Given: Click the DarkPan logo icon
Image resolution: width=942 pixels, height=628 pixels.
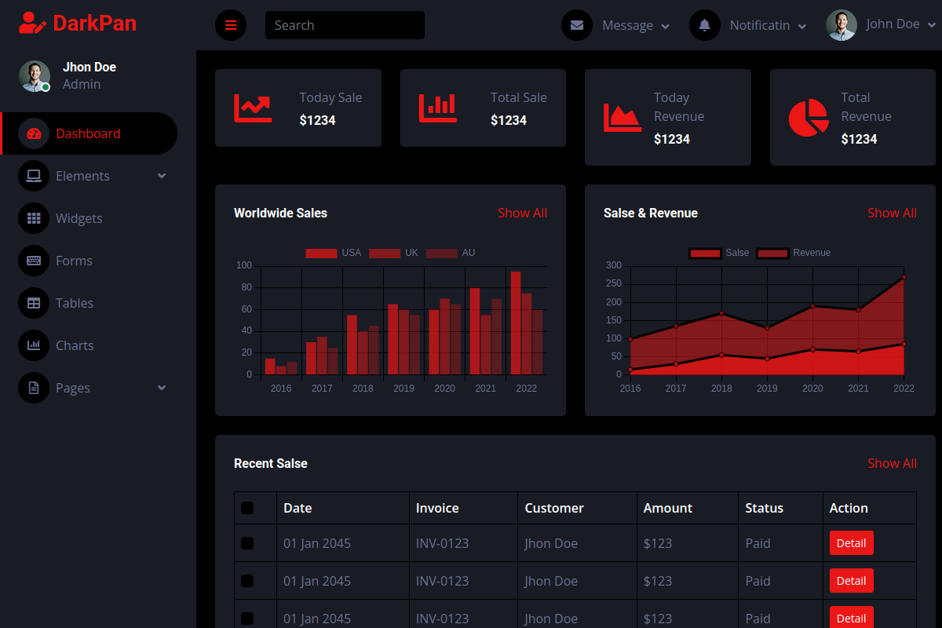Looking at the screenshot, I should point(33,23).
